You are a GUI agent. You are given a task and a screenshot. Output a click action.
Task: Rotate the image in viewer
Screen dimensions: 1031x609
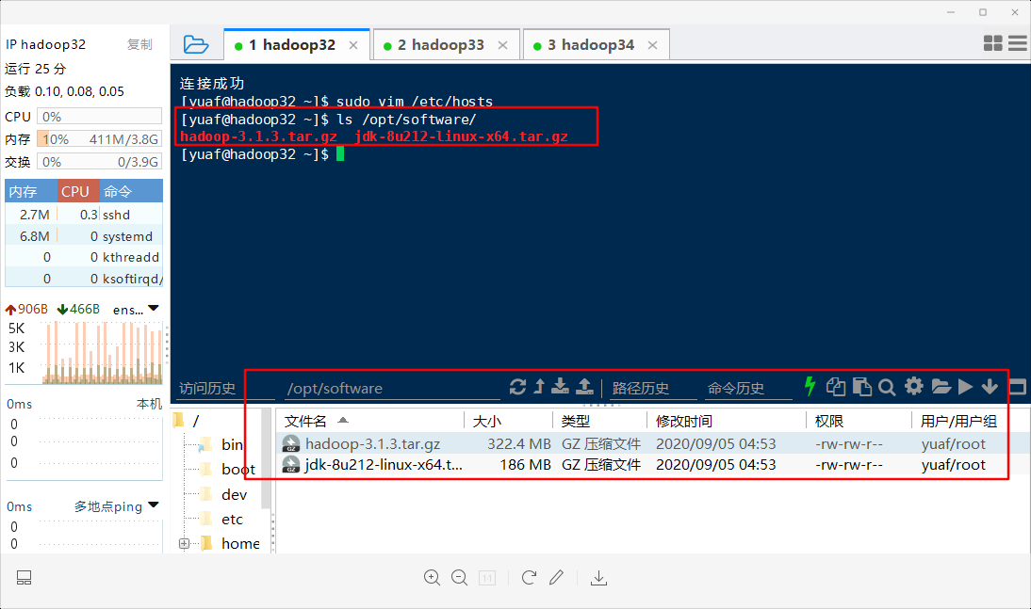529,577
